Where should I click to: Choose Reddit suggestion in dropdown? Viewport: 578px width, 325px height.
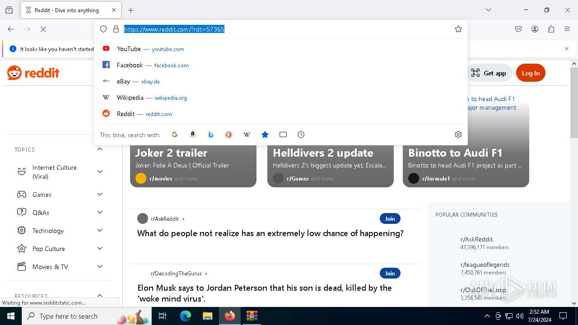click(281, 114)
